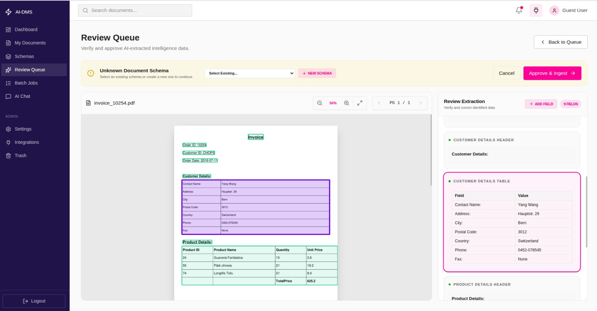Click the Switzerland value cell

(543, 241)
